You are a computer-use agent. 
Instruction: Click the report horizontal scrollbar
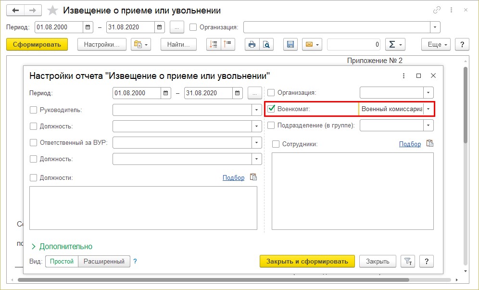pyautogui.click(x=213, y=279)
